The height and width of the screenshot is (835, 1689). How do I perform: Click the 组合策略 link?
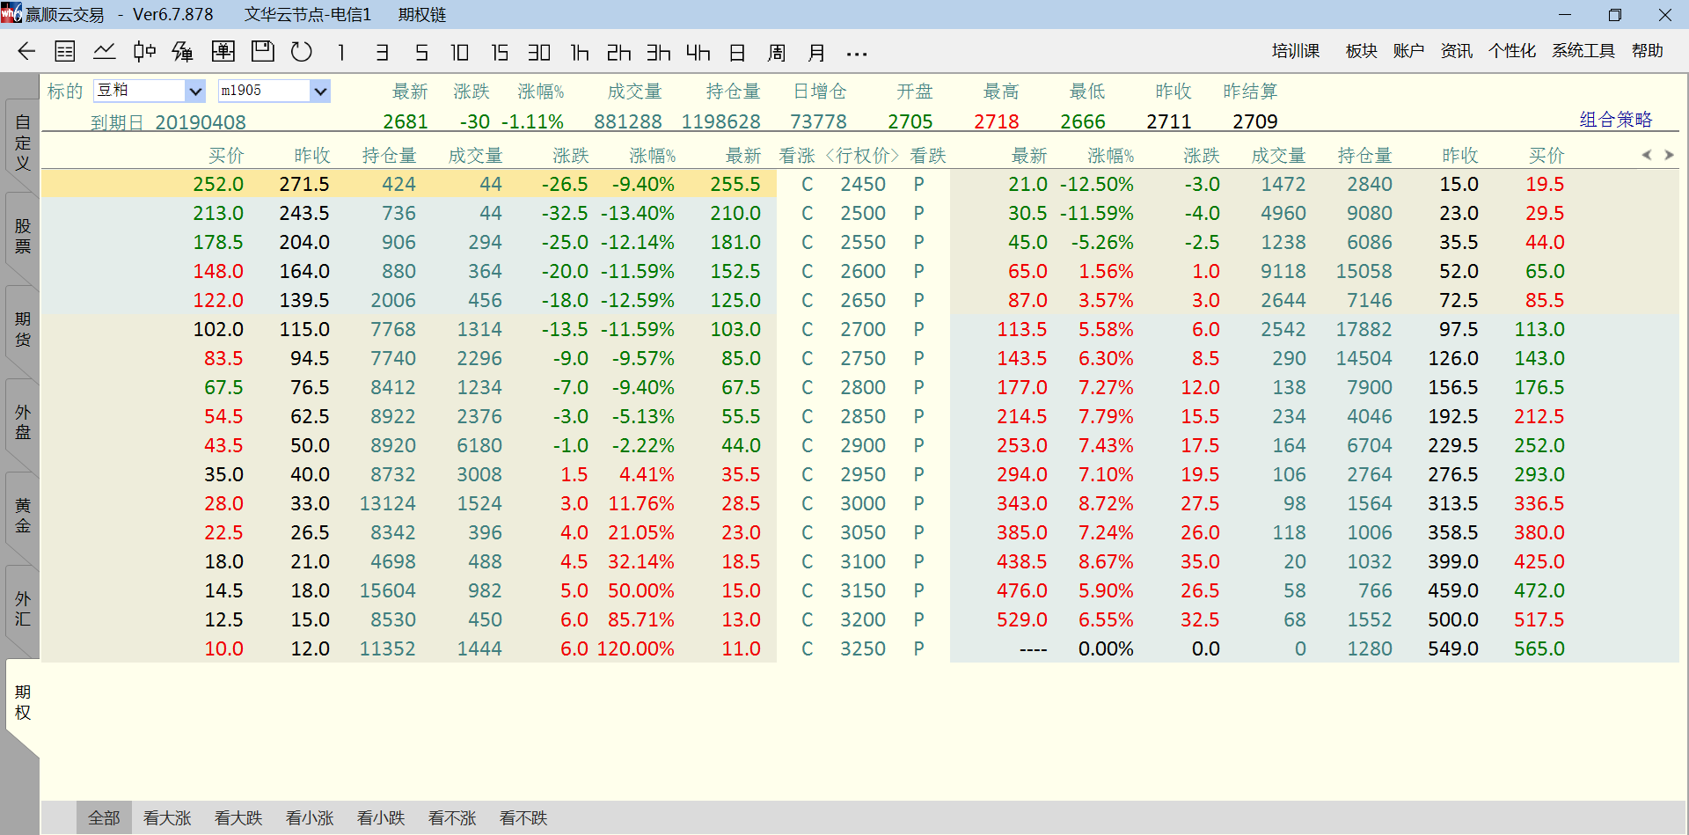(1615, 120)
